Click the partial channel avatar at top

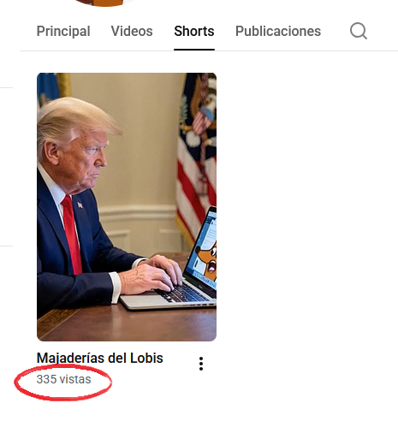(x=105, y=3)
